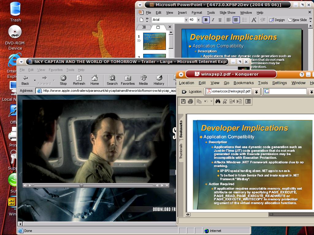Viewport: 314px width, 235px height.
Task: Expand the PowerPoint standard toolbar options chevron
Action: (x=147, y=20)
